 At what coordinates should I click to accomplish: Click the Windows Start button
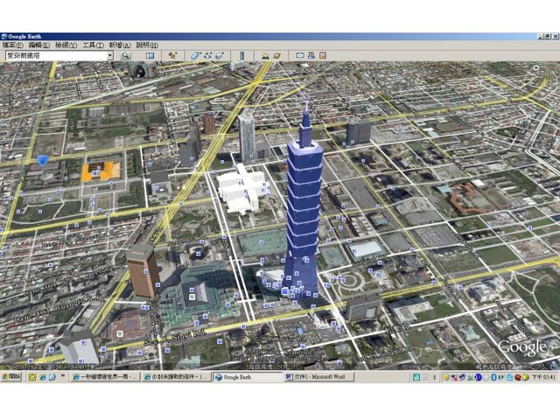[x=11, y=377]
